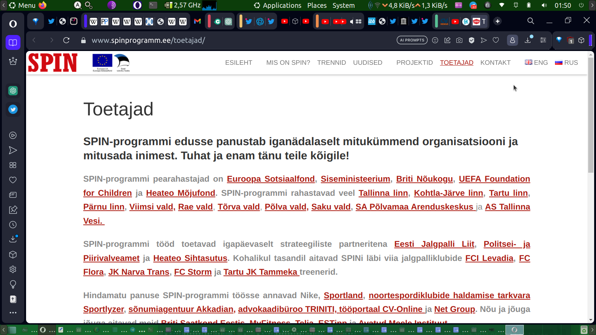The width and height of the screenshot is (596, 335).
Task: Open ChatGPT in the Opera sidebar
Action: coord(13,90)
